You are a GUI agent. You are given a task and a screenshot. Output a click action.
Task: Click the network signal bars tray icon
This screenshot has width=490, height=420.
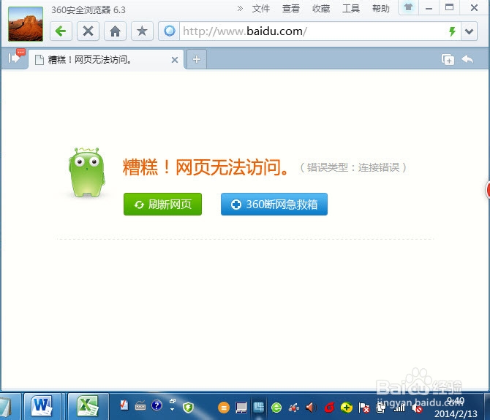[400, 407]
